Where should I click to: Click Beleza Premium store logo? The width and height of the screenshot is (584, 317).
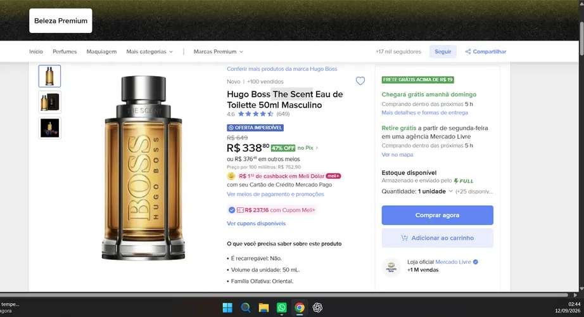pyautogui.click(x=61, y=21)
